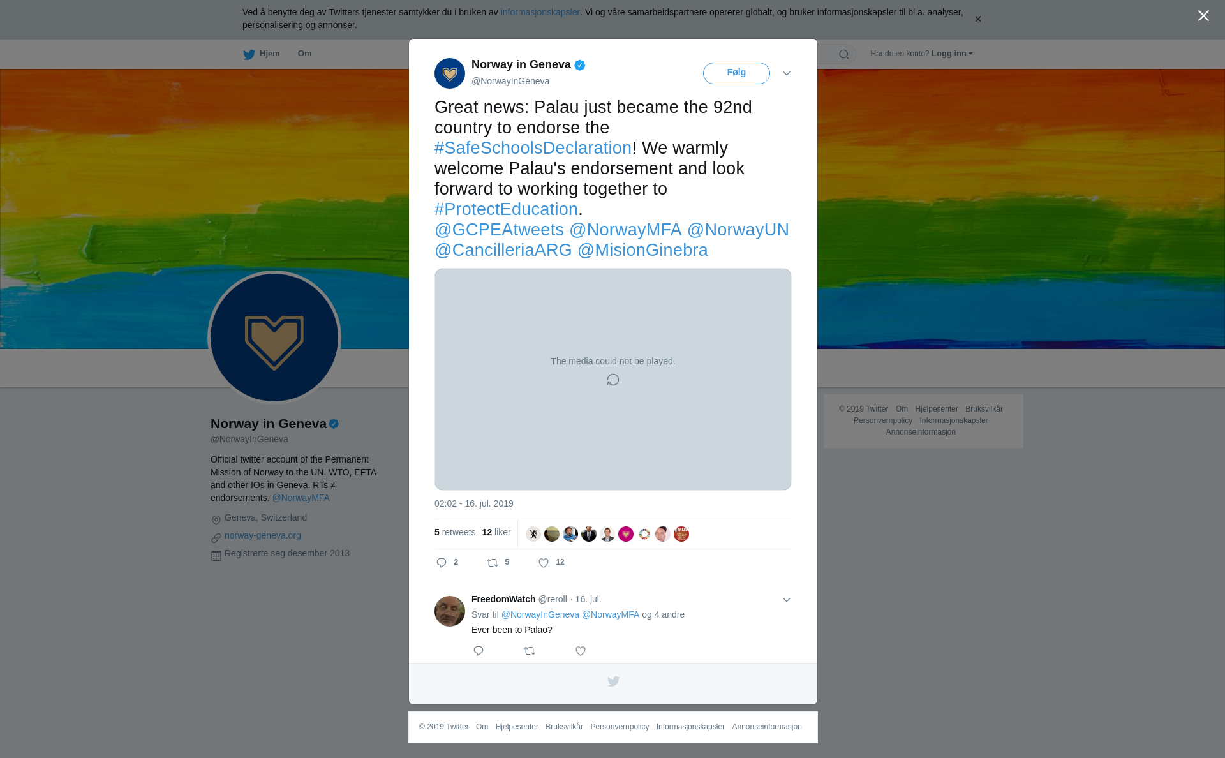Expand FreedomWatch reply options chevron
This screenshot has height=758, width=1225.
click(787, 600)
